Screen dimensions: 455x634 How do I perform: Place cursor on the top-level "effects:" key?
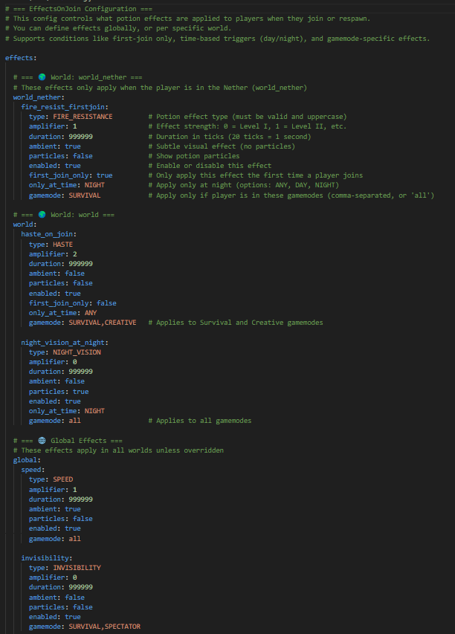[21, 58]
